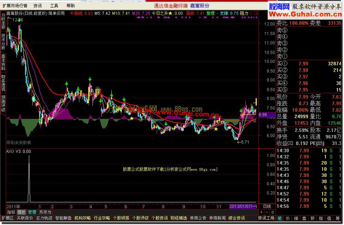
Task: Open the 工具 menu
Action: [54, 6]
